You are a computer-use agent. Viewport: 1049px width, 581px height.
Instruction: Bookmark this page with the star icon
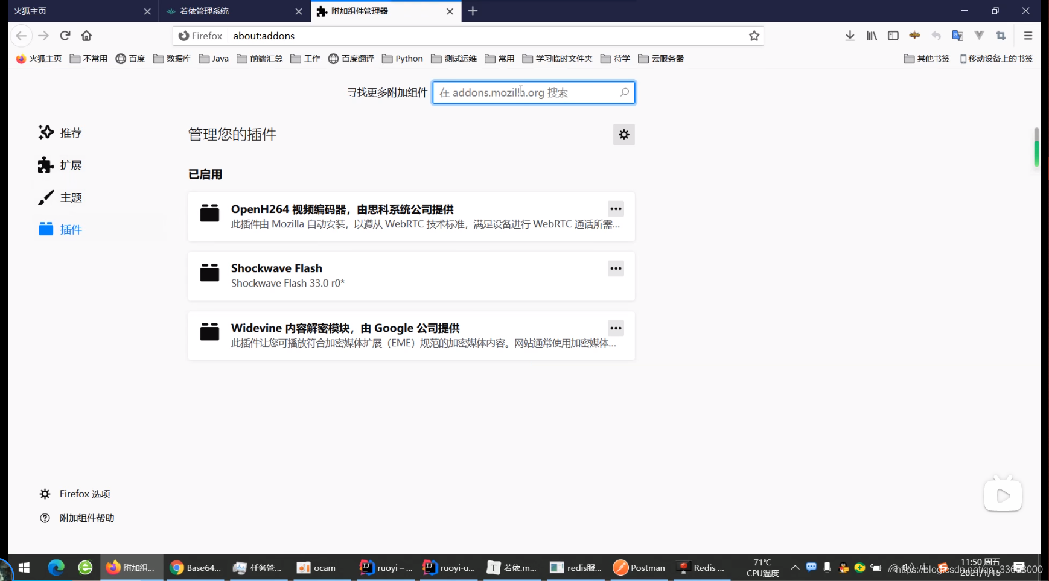coord(754,36)
